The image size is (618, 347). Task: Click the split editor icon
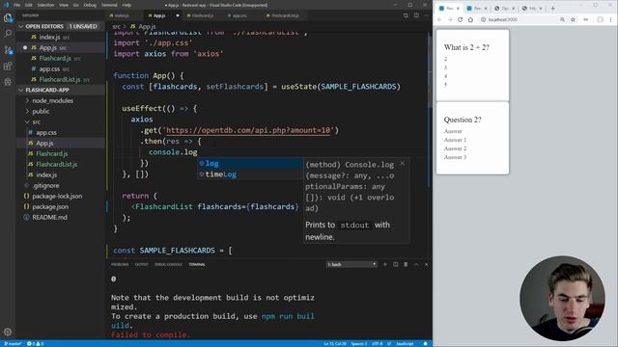416,15
